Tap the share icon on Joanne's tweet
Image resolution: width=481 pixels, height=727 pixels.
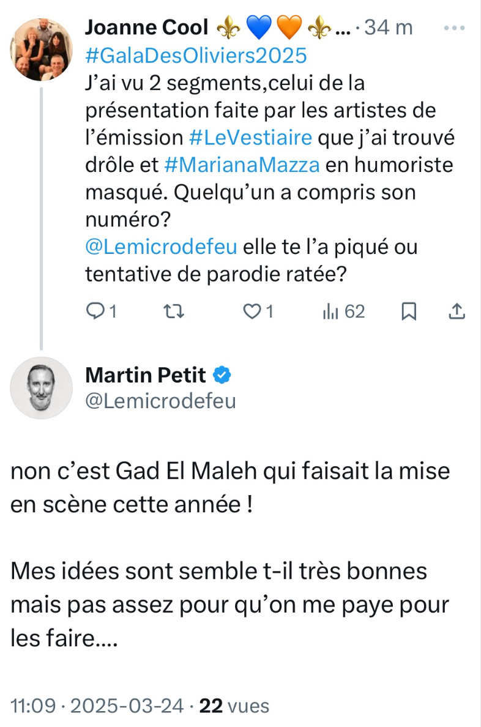[x=457, y=311]
